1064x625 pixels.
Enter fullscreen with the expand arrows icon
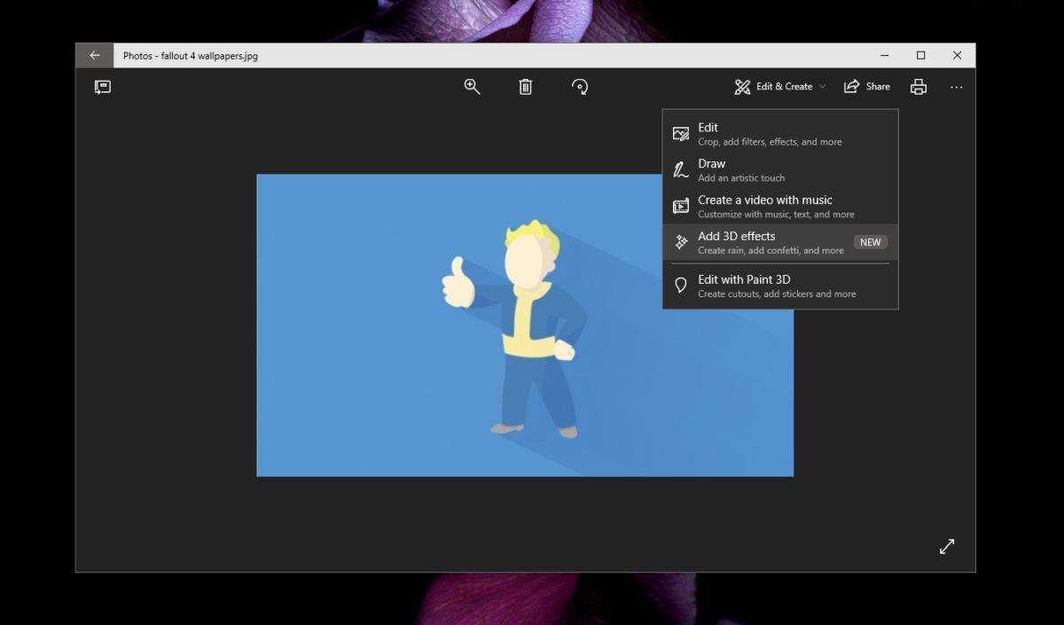click(x=946, y=547)
